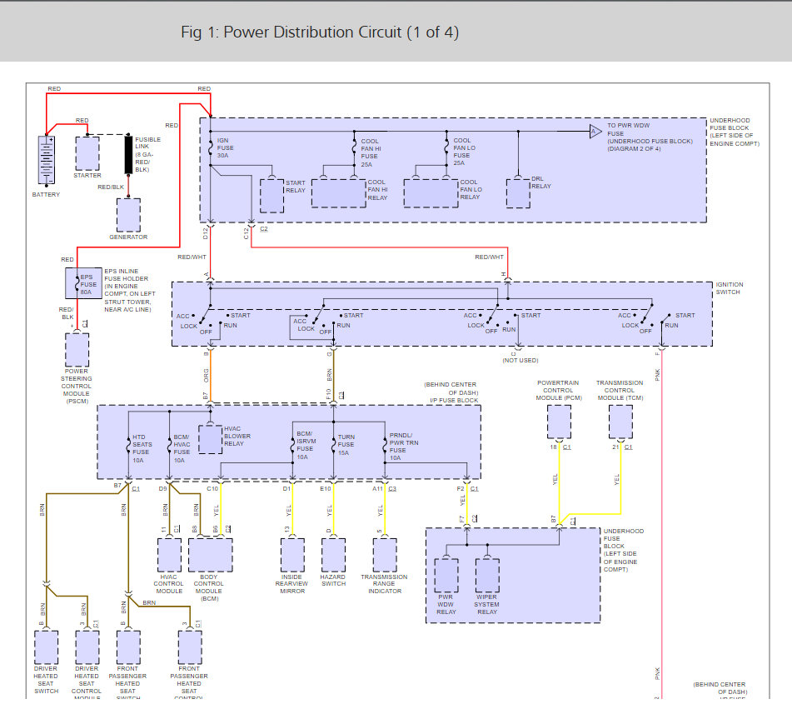792x714 pixels.
Task: Select the WIPER SYSTEM RELAY box
Action: click(x=487, y=576)
